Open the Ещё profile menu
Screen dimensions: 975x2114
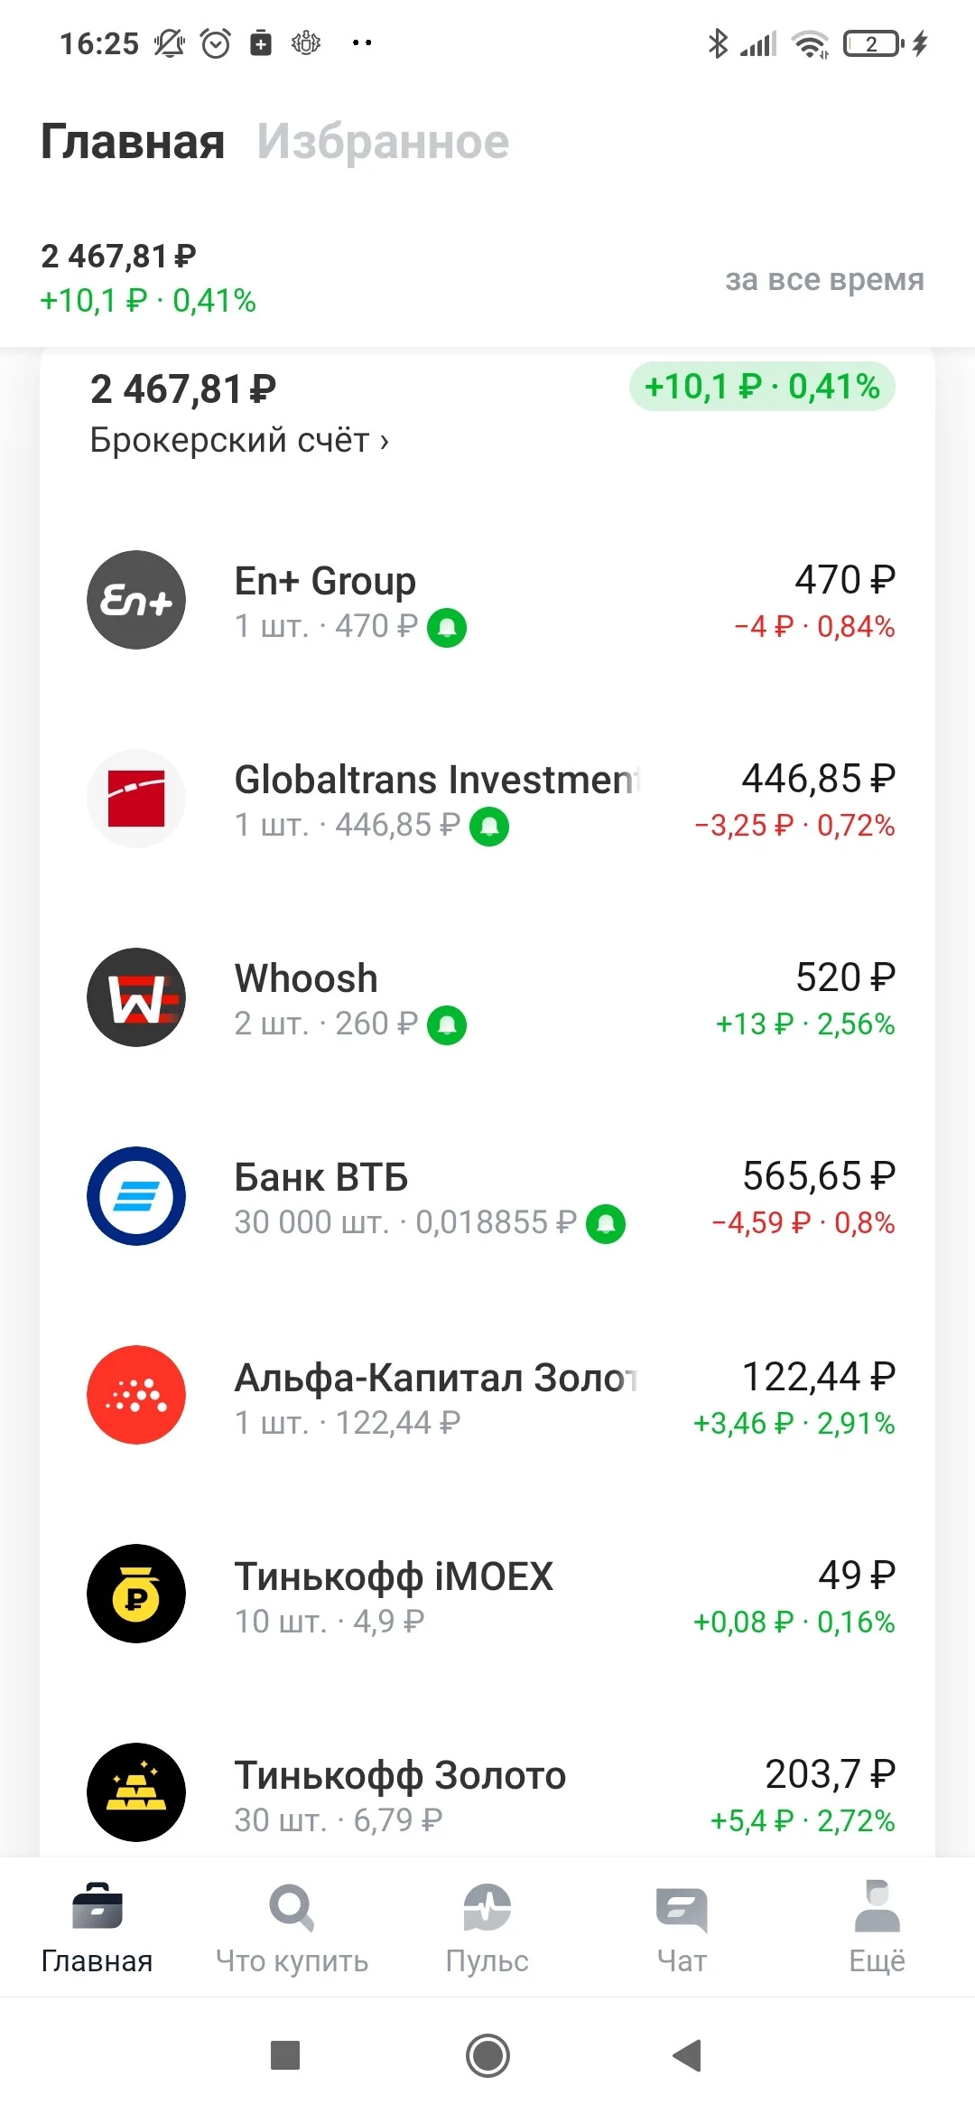click(877, 1929)
